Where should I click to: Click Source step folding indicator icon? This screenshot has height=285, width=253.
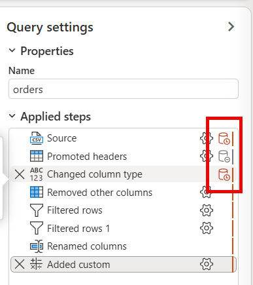click(224, 138)
